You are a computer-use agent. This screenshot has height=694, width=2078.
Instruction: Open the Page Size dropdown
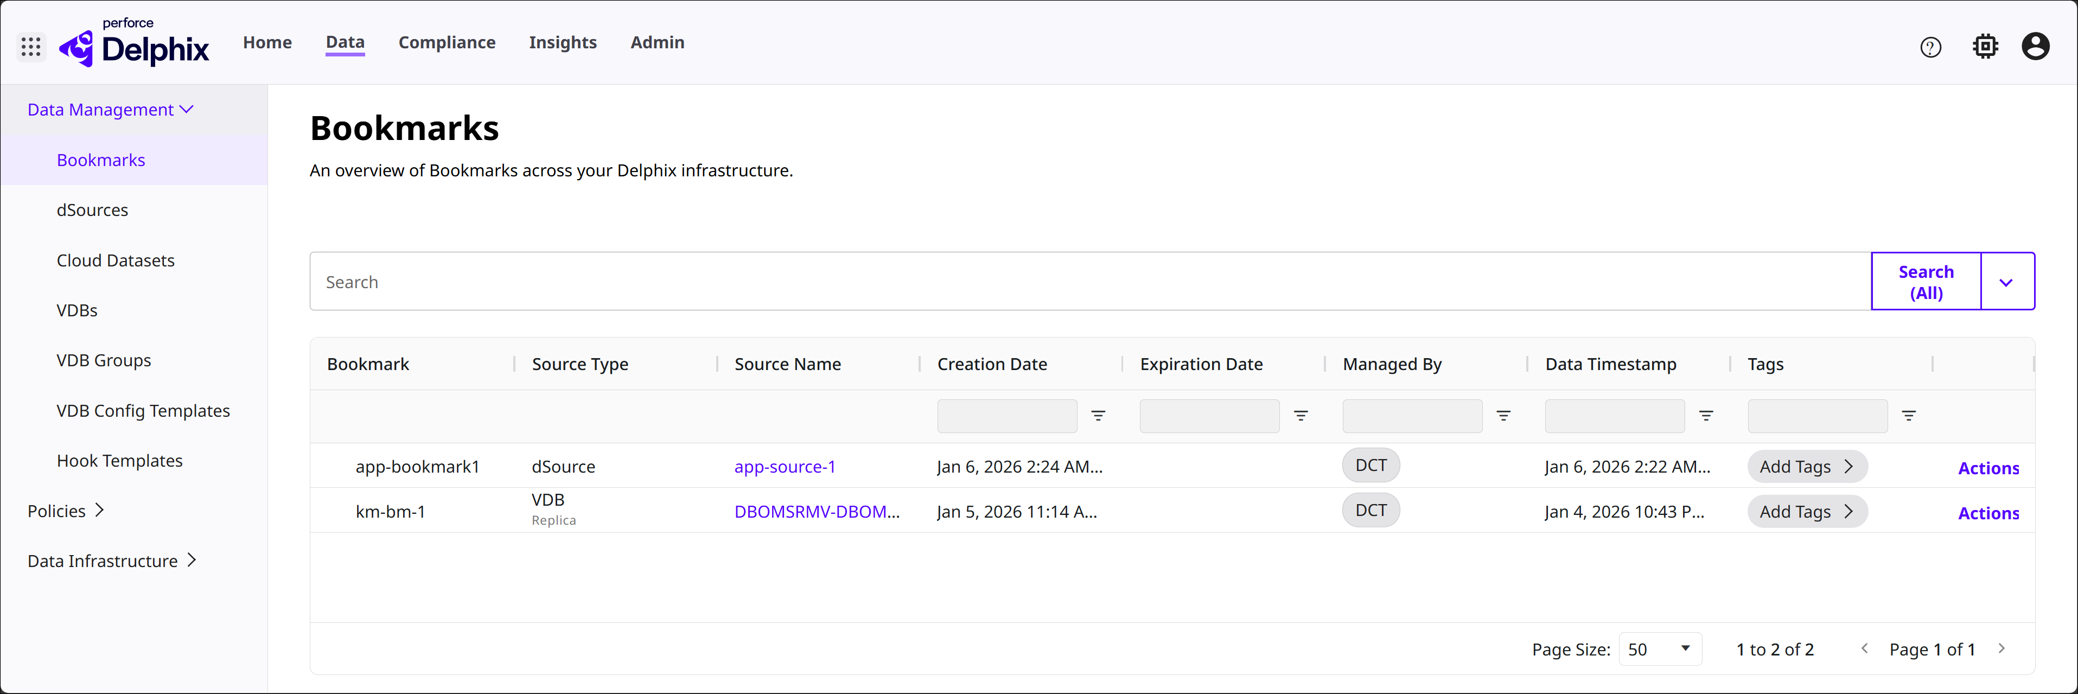point(1659,649)
